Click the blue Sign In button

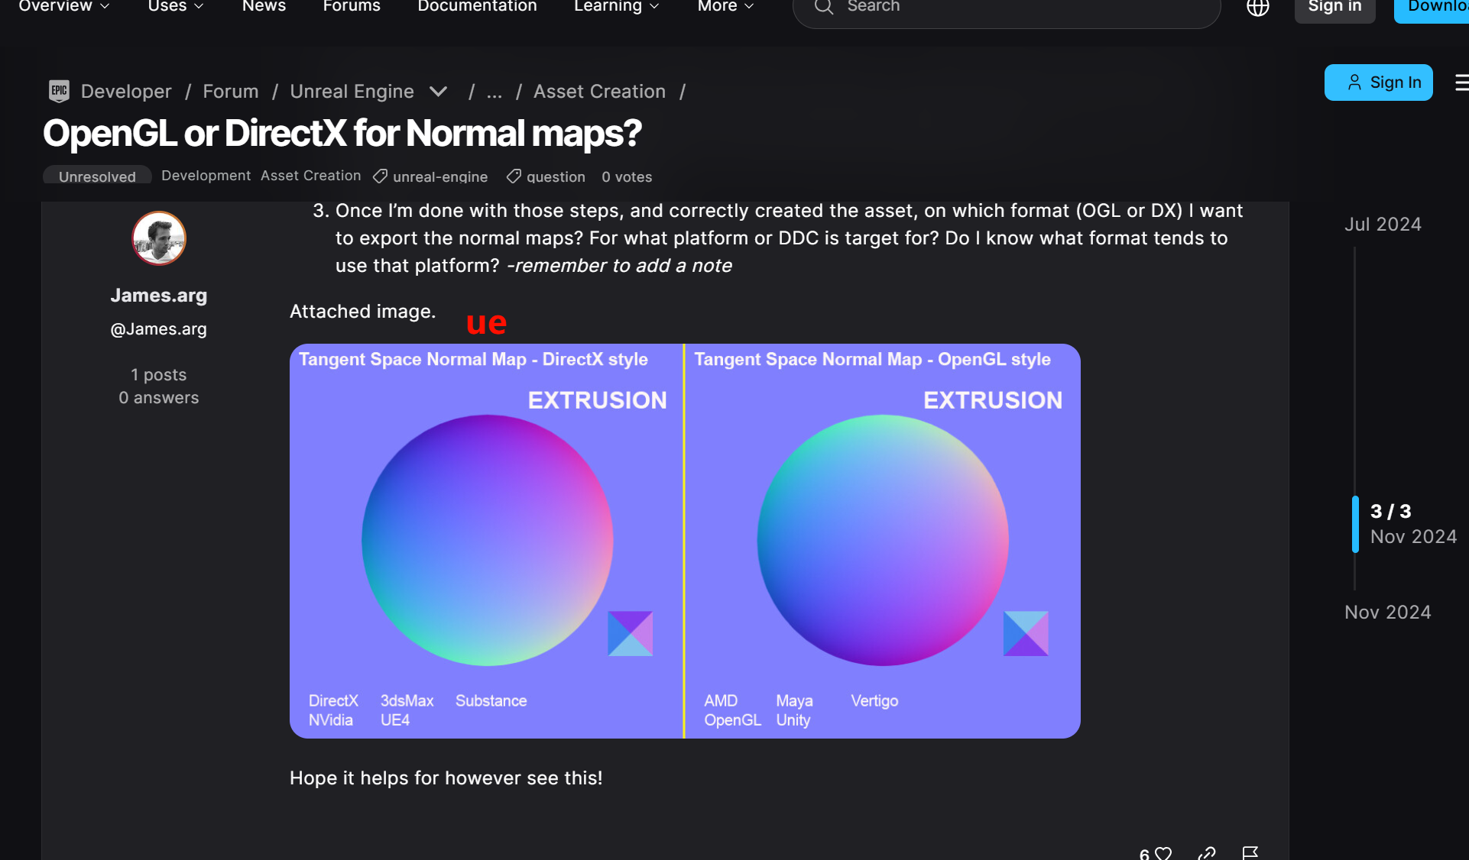click(x=1378, y=82)
